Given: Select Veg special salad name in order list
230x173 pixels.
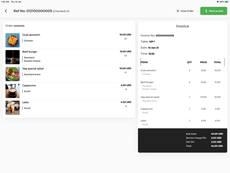Looking at the screenshot, I should (x=33, y=69).
